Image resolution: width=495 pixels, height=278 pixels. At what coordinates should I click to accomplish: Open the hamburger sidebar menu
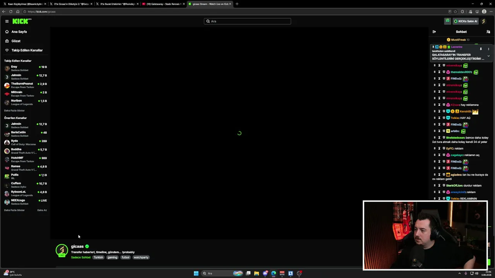pyautogui.click(x=7, y=21)
